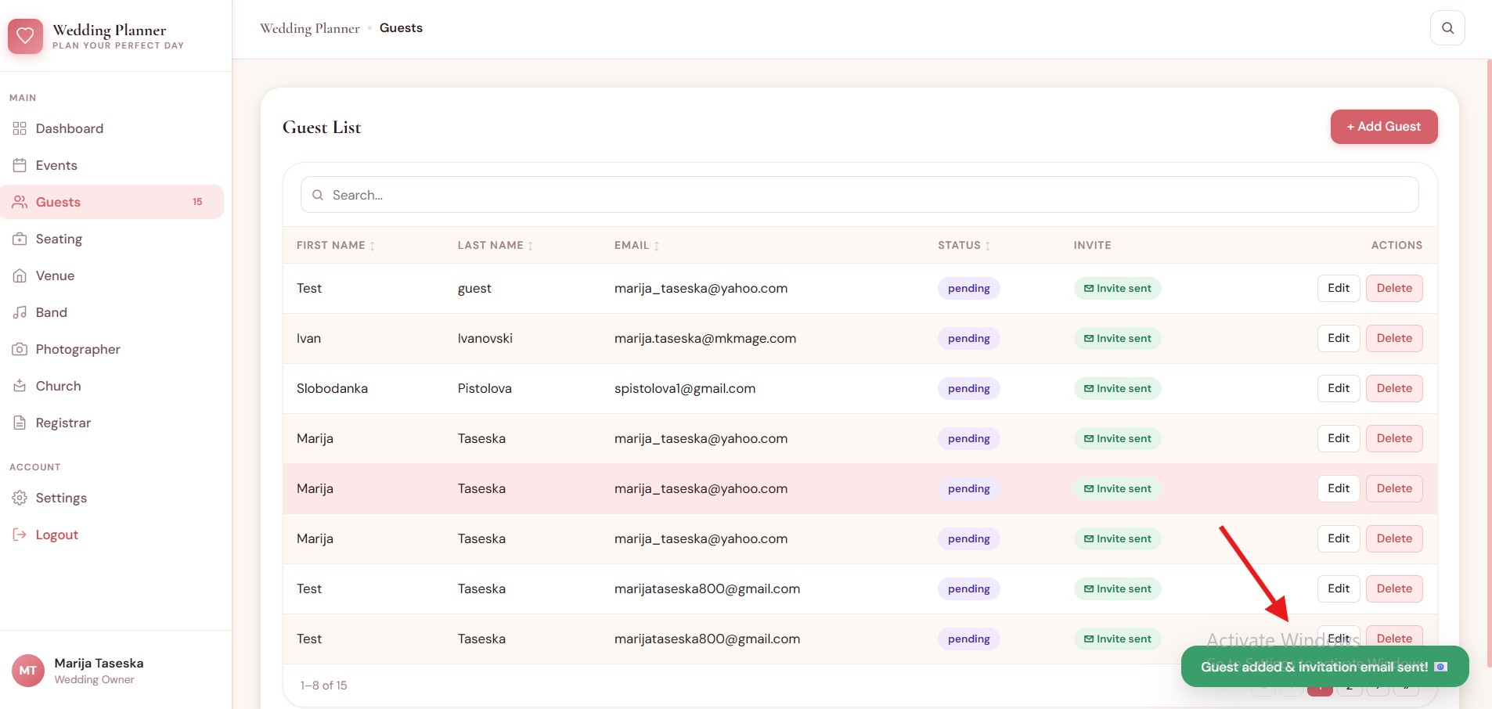Viewport: 1492px width, 709px height.
Task: Click the heart logo icon
Action: point(25,36)
